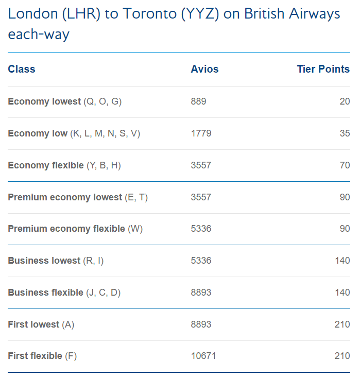Image resolution: width=361 pixels, height=377 pixels.
Task: Click Premium economy lowest (E, T)
Action: [x=78, y=197]
